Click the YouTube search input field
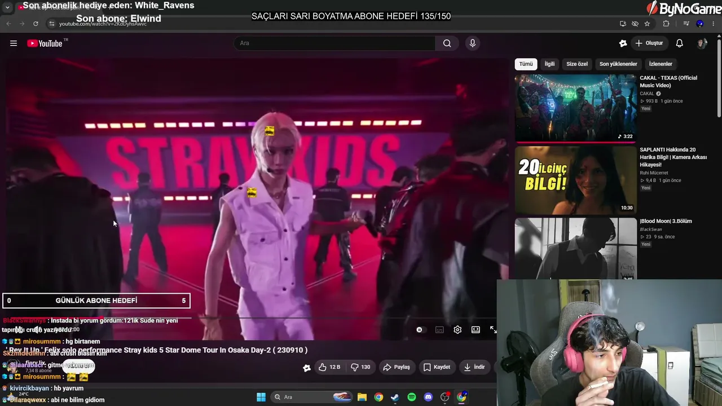Viewport: 722px width, 406px height. point(335,43)
